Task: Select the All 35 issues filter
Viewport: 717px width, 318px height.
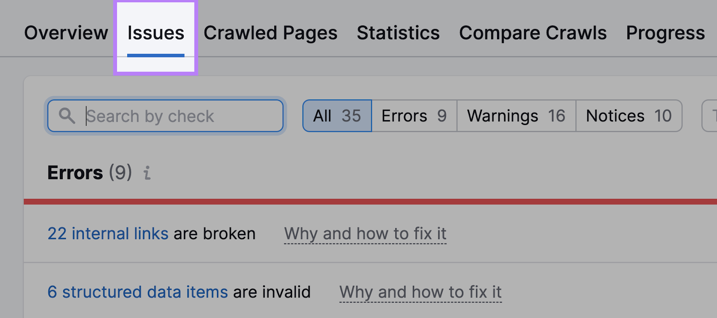Action: [x=337, y=116]
